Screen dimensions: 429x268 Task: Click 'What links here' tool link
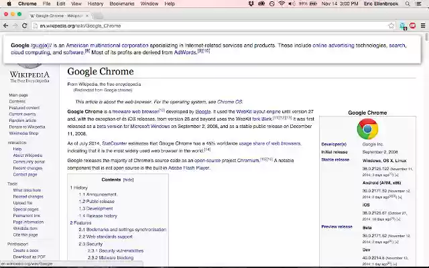point(27,190)
